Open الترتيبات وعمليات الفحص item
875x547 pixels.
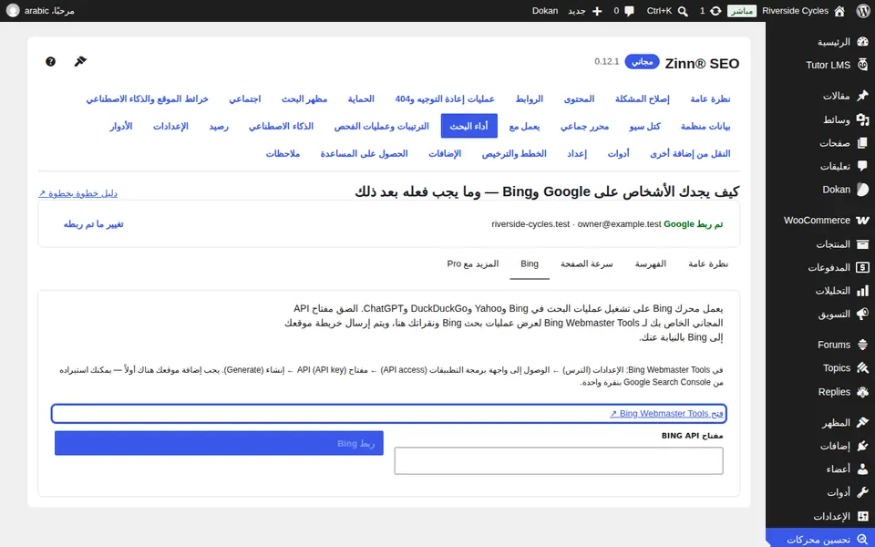click(382, 126)
